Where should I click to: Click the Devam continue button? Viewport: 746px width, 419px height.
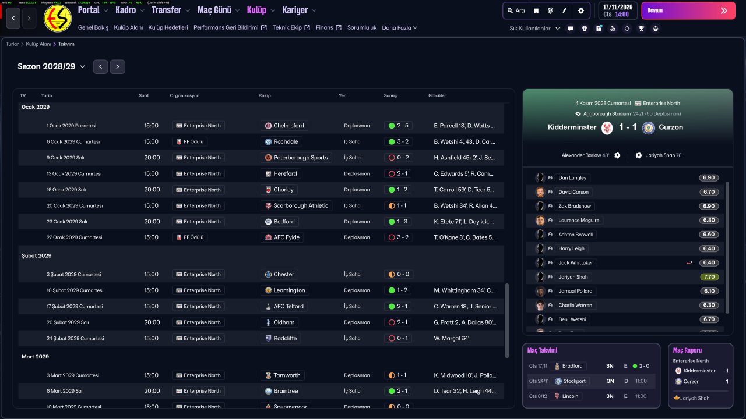coord(687,10)
